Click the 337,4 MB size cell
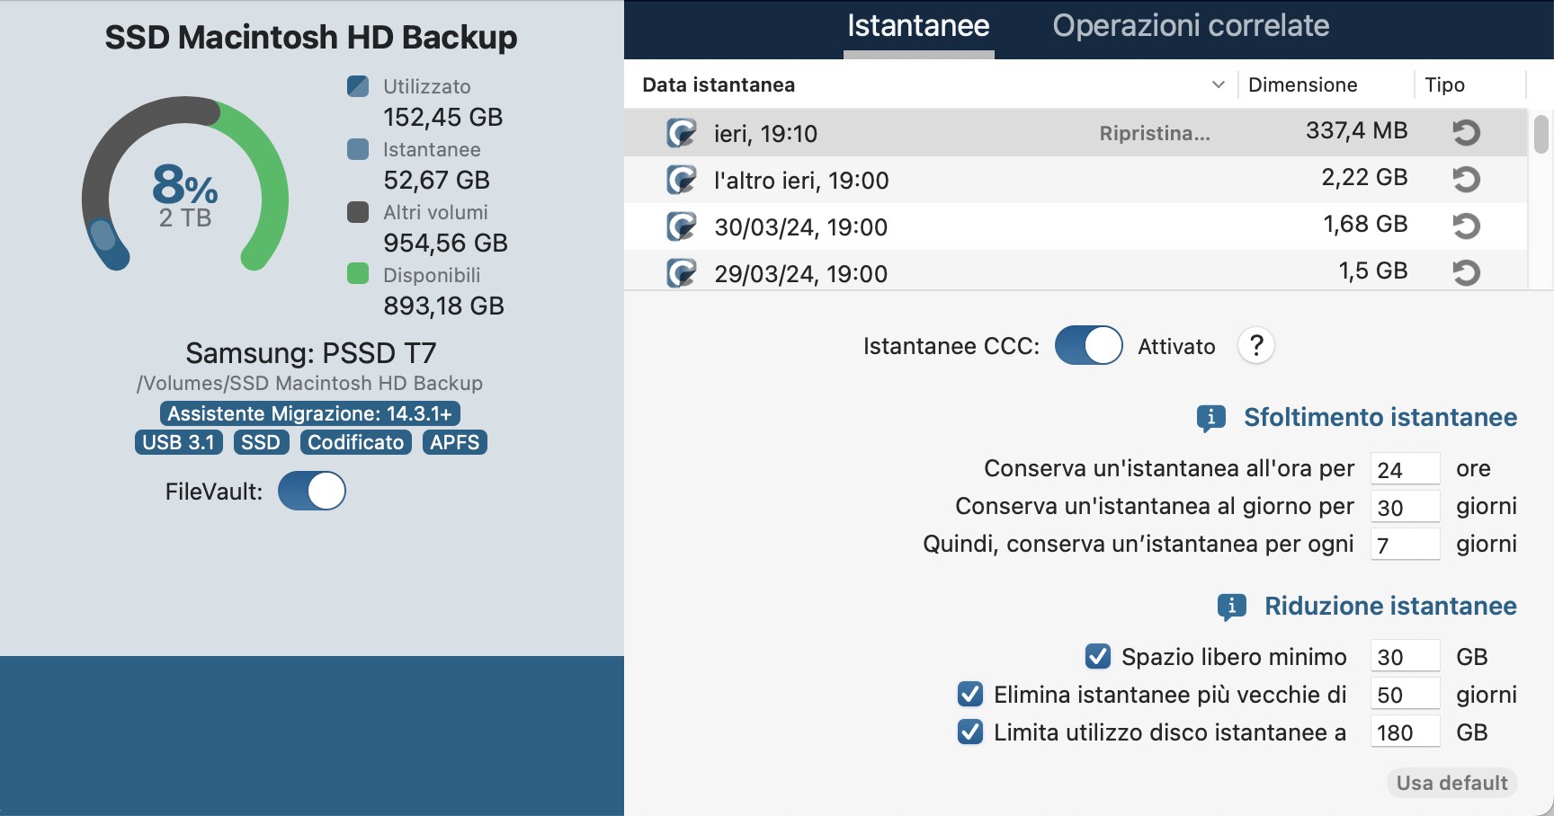1554x816 pixels. tap(1356, 131)
